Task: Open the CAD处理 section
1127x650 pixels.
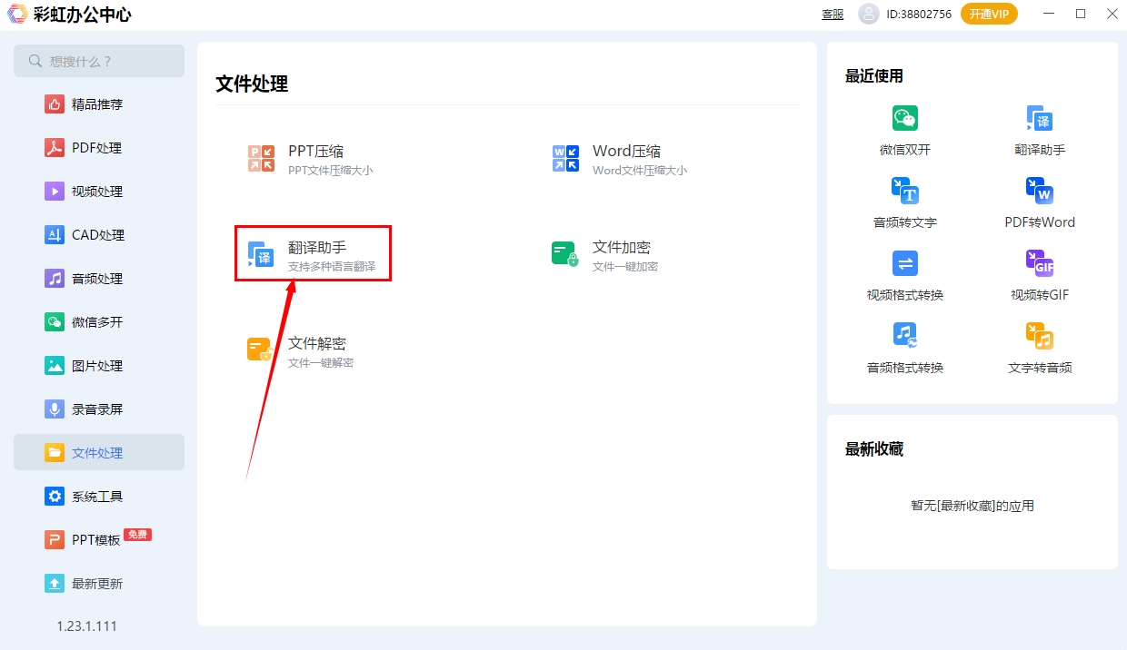Action: (98, 234)
